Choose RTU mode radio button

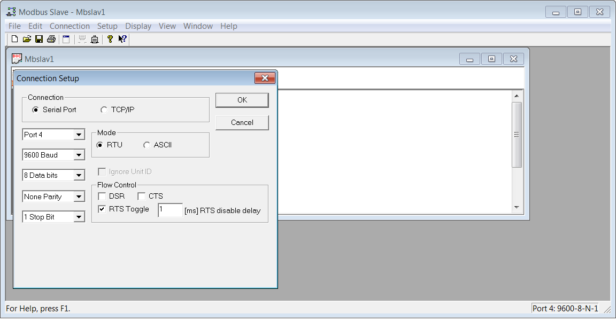click(x=100, y=145)
